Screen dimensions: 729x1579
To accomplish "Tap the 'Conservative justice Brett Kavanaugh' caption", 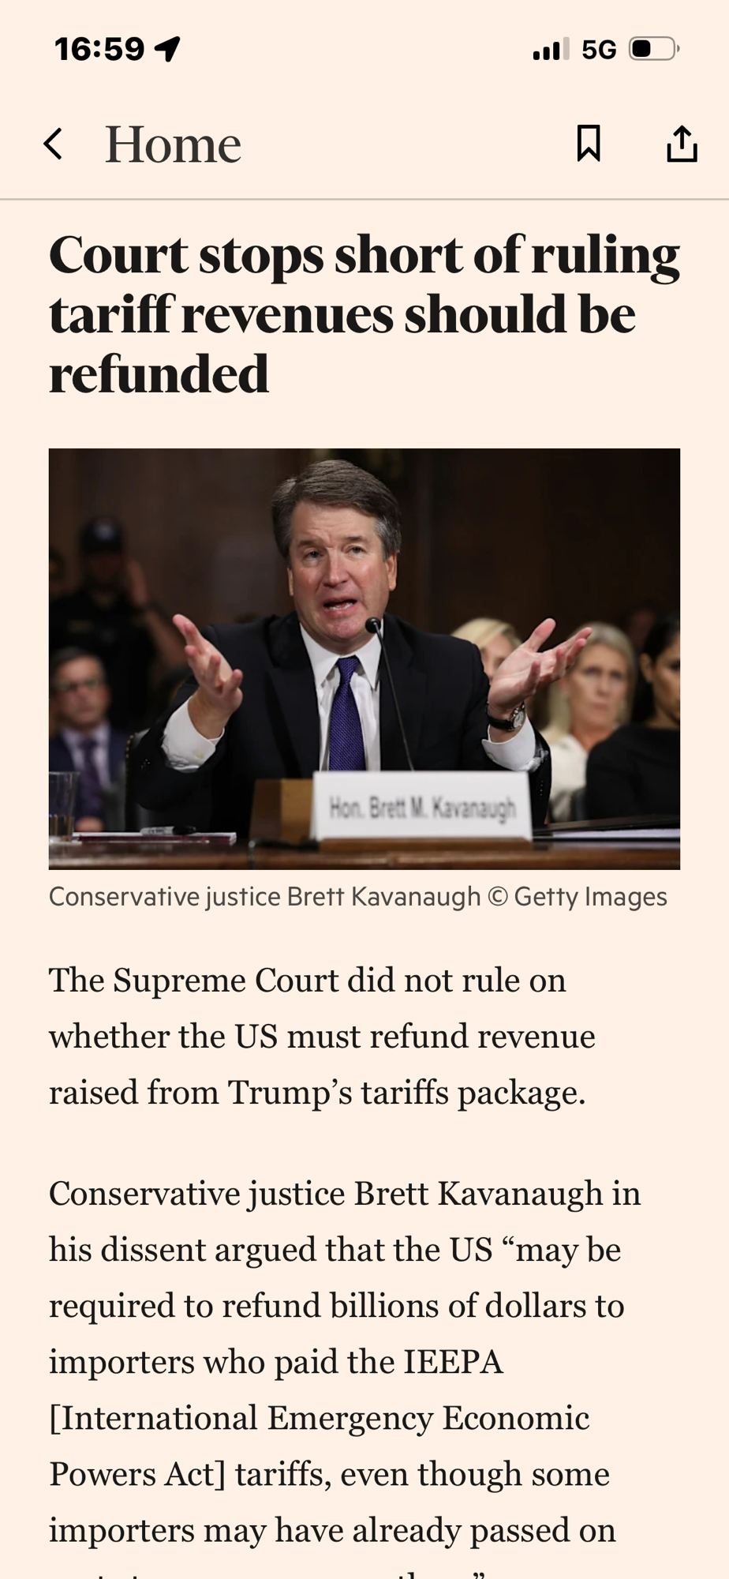I will (x=264, y=897).
